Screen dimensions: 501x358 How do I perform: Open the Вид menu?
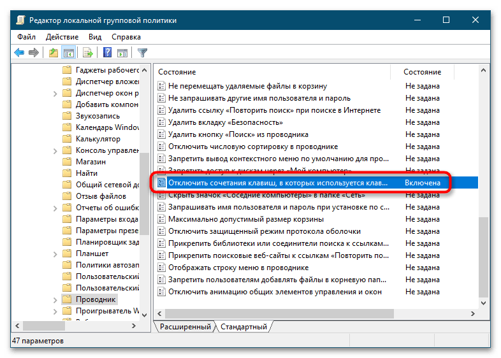coord(95,37)
